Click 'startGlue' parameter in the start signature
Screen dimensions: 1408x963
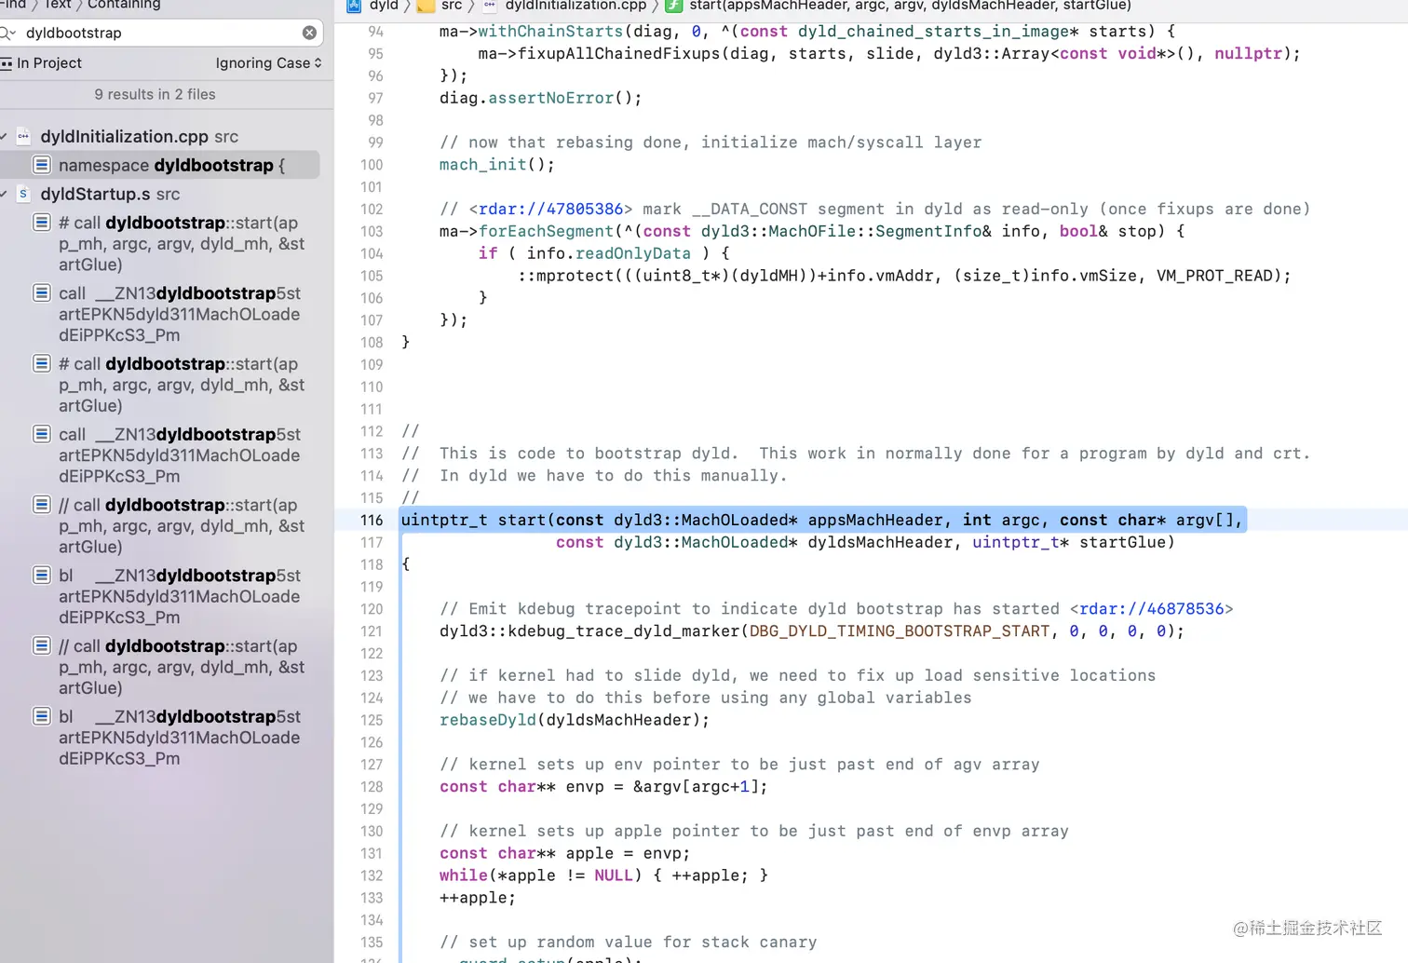(1122, 542)
